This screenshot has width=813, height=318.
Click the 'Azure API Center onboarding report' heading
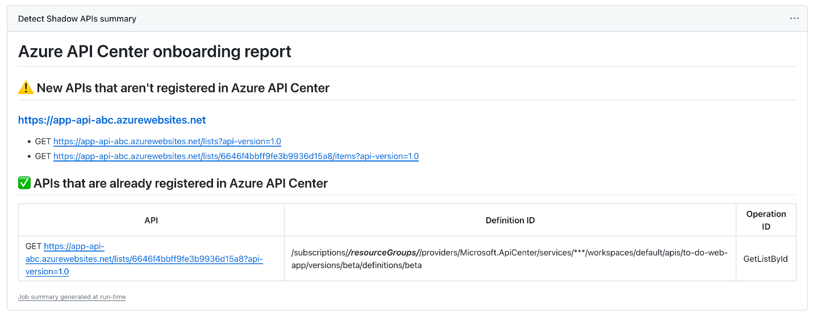[x=155, y=52]
